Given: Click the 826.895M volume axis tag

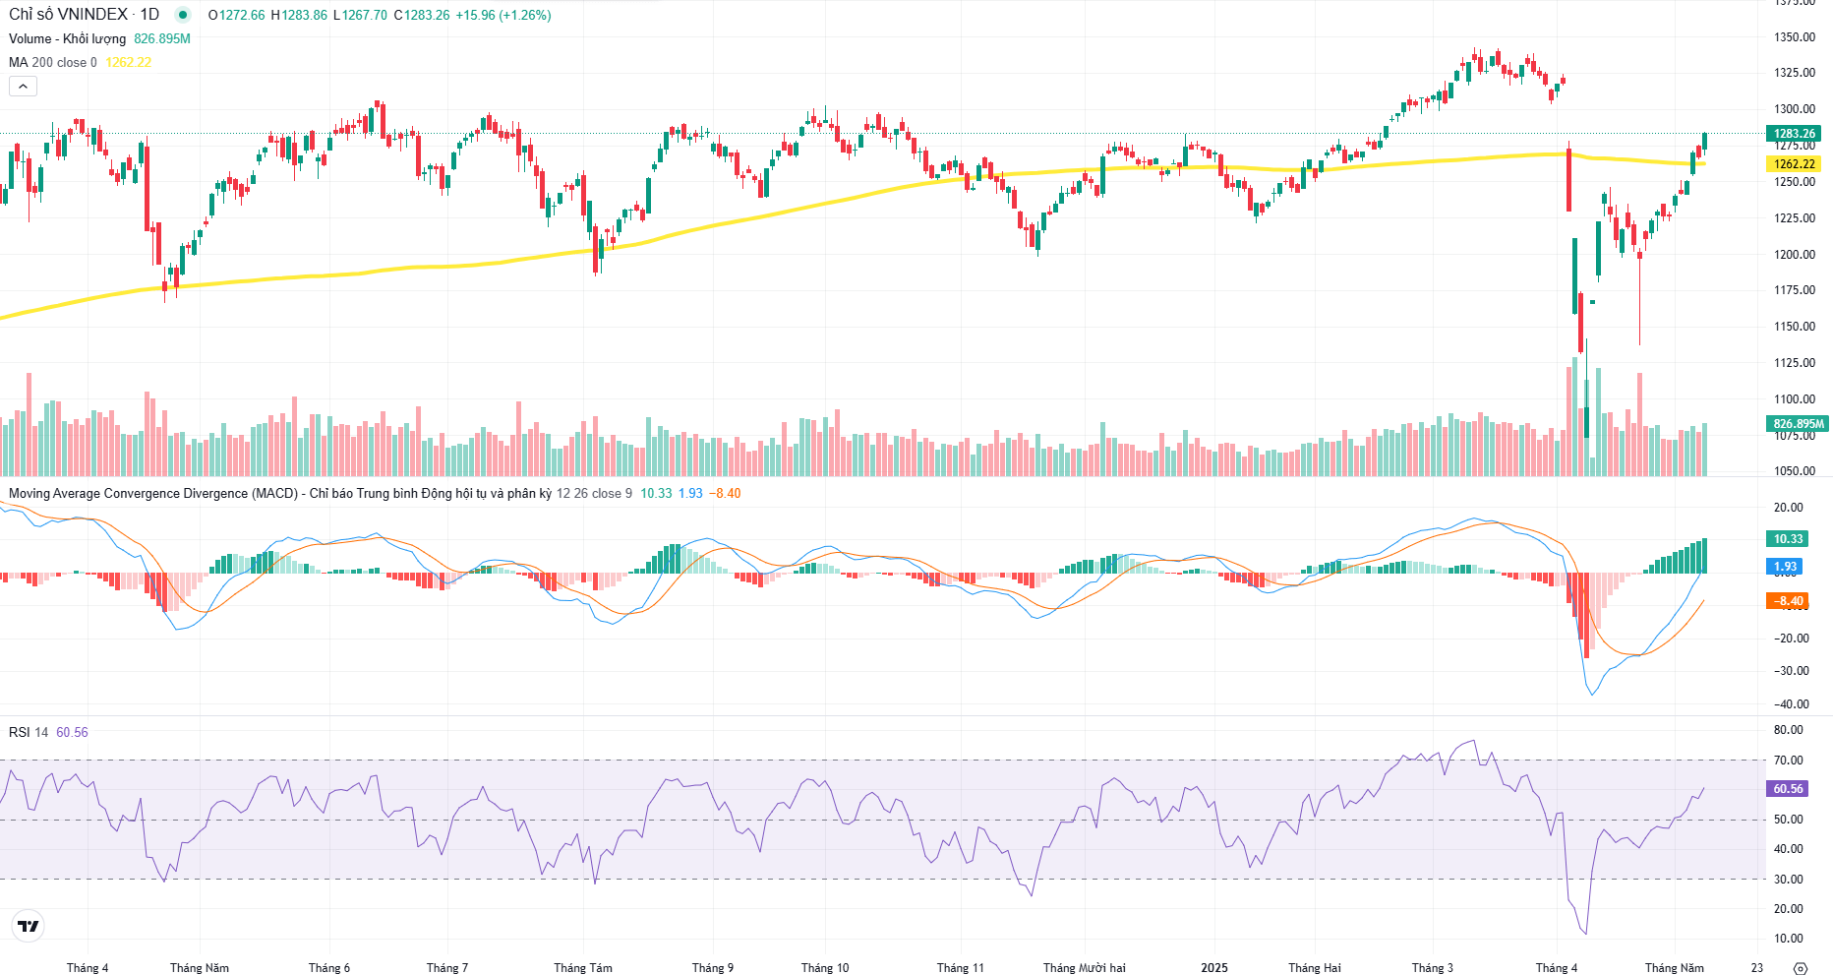Looking at the screenshot, I should pyautogui.click(x=1798, y=424).
